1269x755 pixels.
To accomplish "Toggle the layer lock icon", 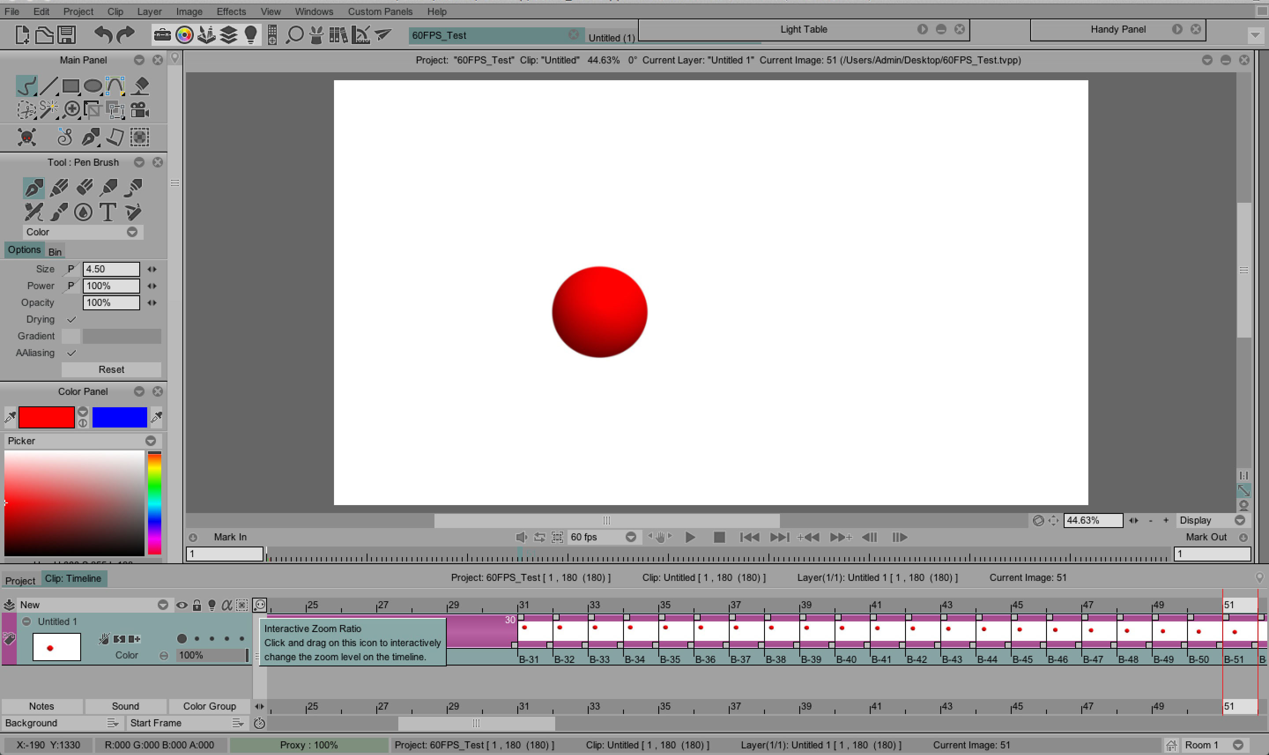I will tap(197, 605).
